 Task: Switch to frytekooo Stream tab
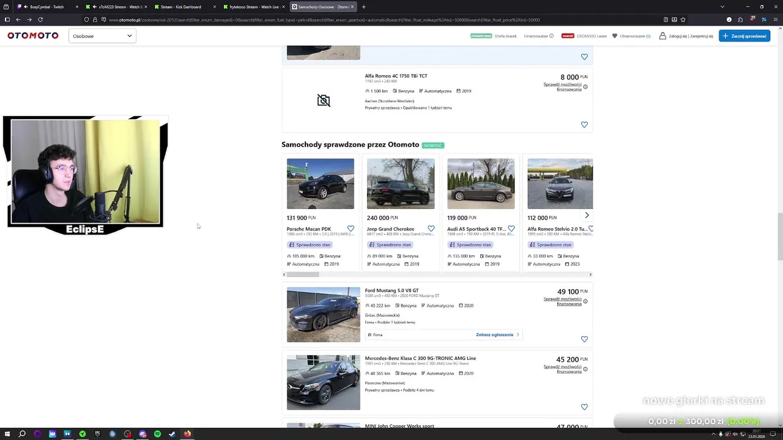coord(254,7)
